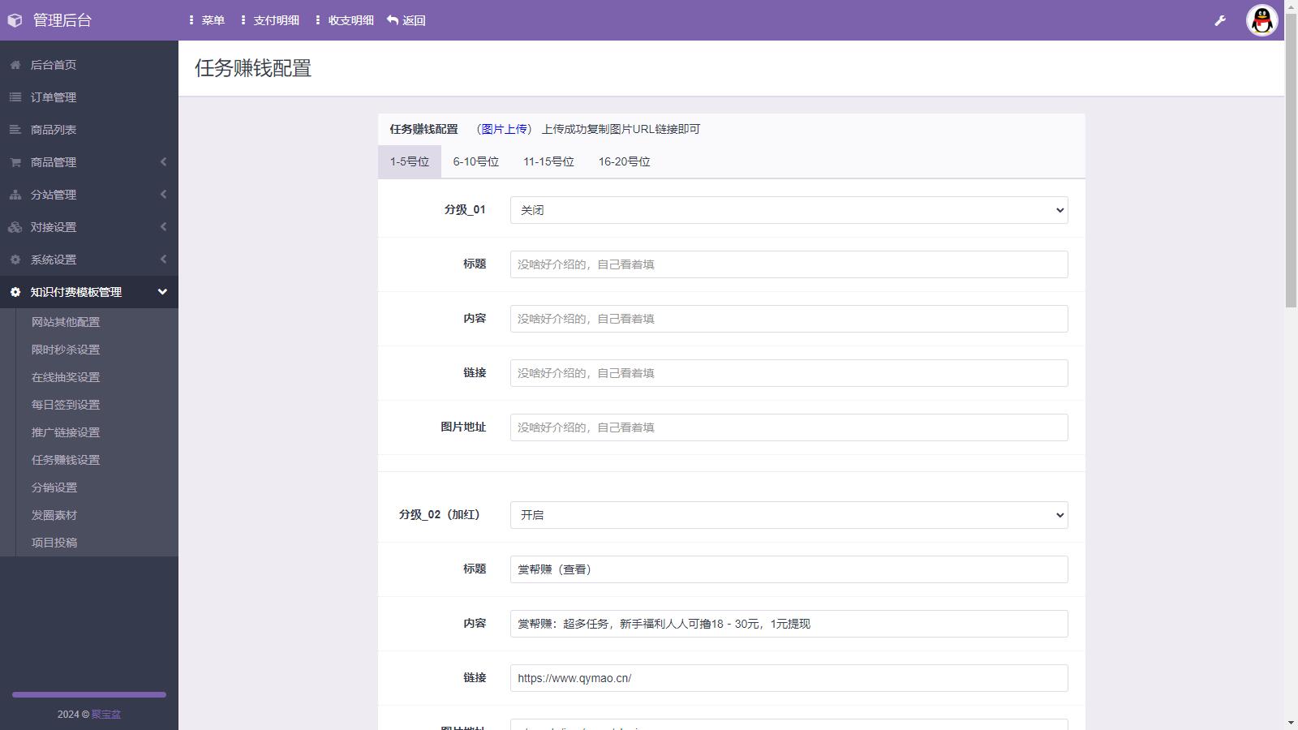Image resolution: width=1298 pixels, height=730 pixels.
Task: Open the 支付明细 top menu item
Action: coord(270,20)
